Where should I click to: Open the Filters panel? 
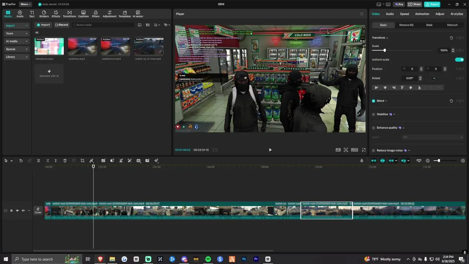click(96, 14)
